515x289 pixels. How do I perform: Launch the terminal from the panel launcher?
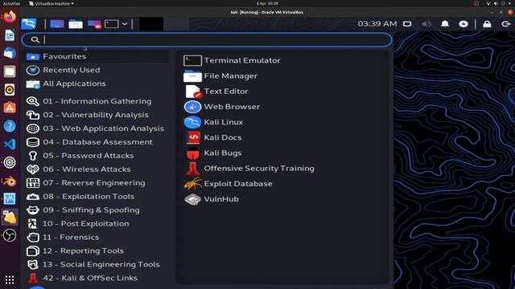click(x=111, y=24)
